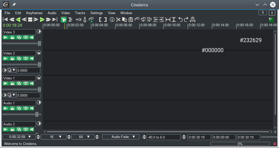This screenshot has height=148, width=279.
Task: Click the paste clipboard icon
Action: 131,20
